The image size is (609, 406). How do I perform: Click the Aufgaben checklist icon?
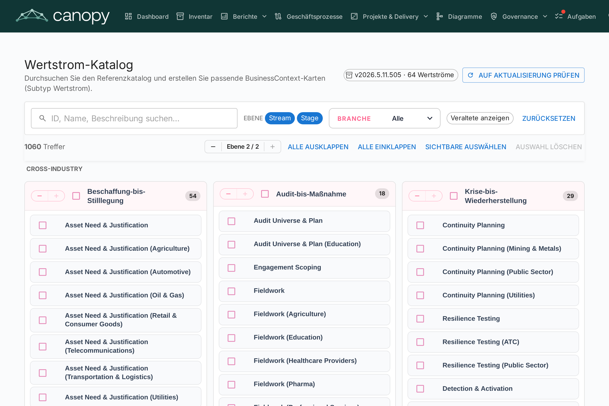coord(559,16)
